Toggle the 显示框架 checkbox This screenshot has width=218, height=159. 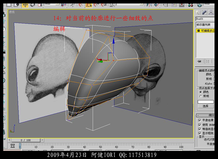pyautogui.click(x=199, y=133)
